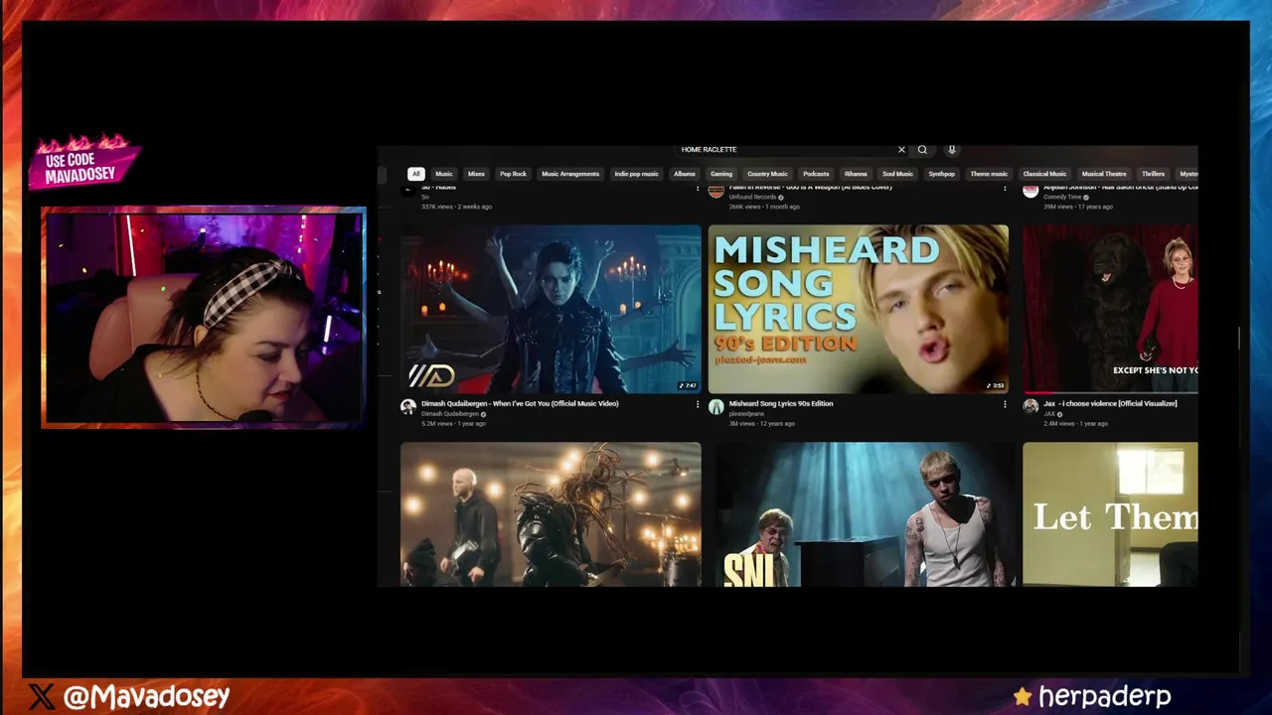This screenshot has height=715, width=1272.
Task: Select the Podcasts filter chip
Action: click(x=816, y=174)
